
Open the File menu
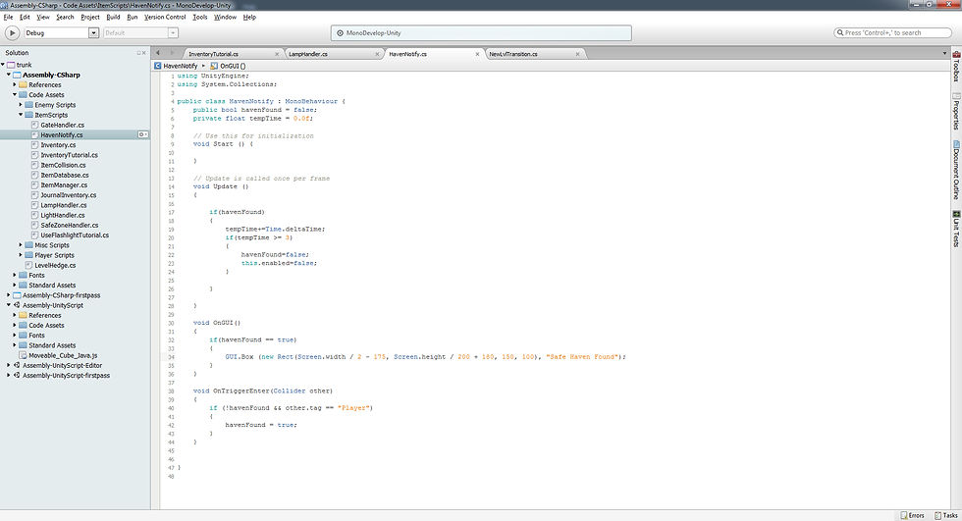click(8, 17)
